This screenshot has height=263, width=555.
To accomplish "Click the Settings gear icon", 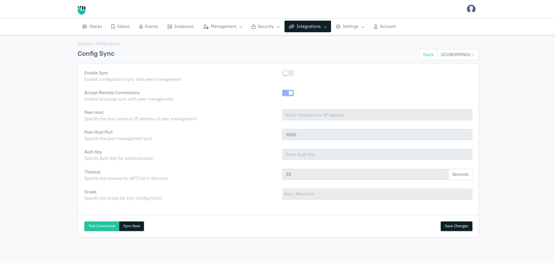I will coord(338,26).
